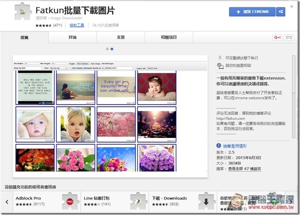This screenshot has width=300, height=215.
Task: Click the Adblock Pro puzzle icon
Action: tap(70, 201)
